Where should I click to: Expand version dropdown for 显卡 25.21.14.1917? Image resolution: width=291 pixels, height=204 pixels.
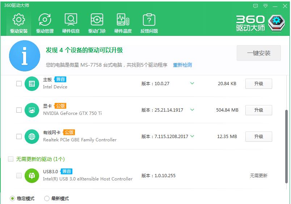tap(192, 110)
